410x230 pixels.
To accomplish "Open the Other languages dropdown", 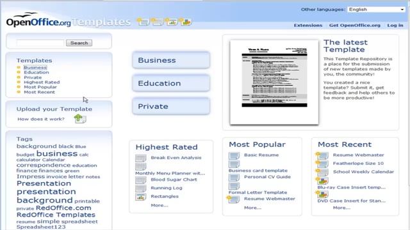I will tap(376, 10).
